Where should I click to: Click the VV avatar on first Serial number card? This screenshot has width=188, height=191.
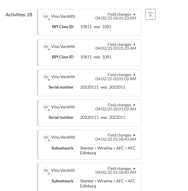click(46, 77)
